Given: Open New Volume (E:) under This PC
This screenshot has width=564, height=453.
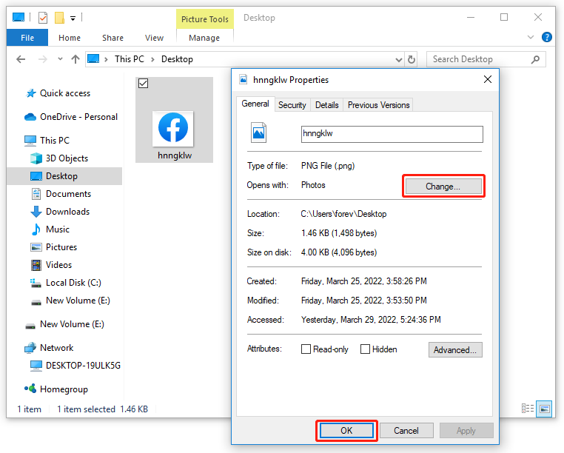Looking at the screenshot, I should 77,301.
